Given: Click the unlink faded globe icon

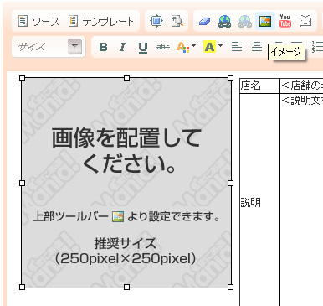Looking at the screenshot, I should point(244,21).
